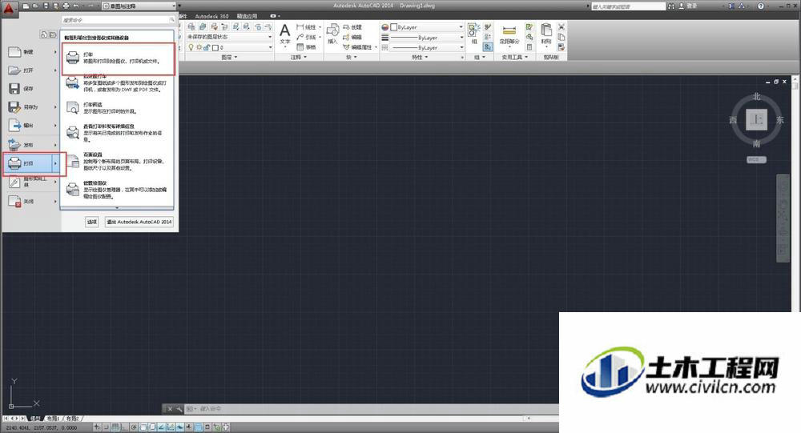Show open documents icon in application menu
Screen dimensions: 801x433
(53, 34)
